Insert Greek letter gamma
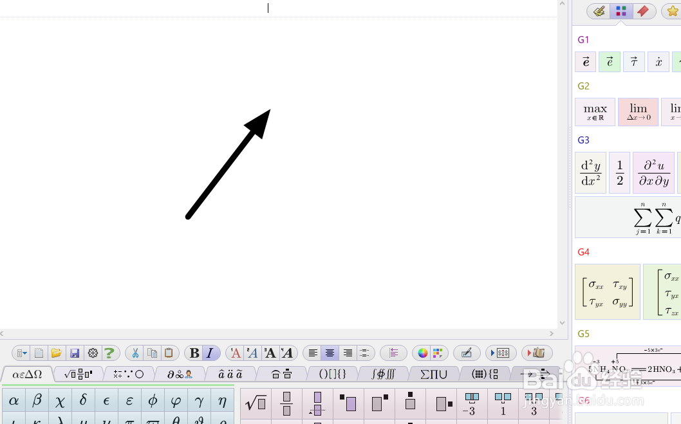 click(x=199, y=400)
